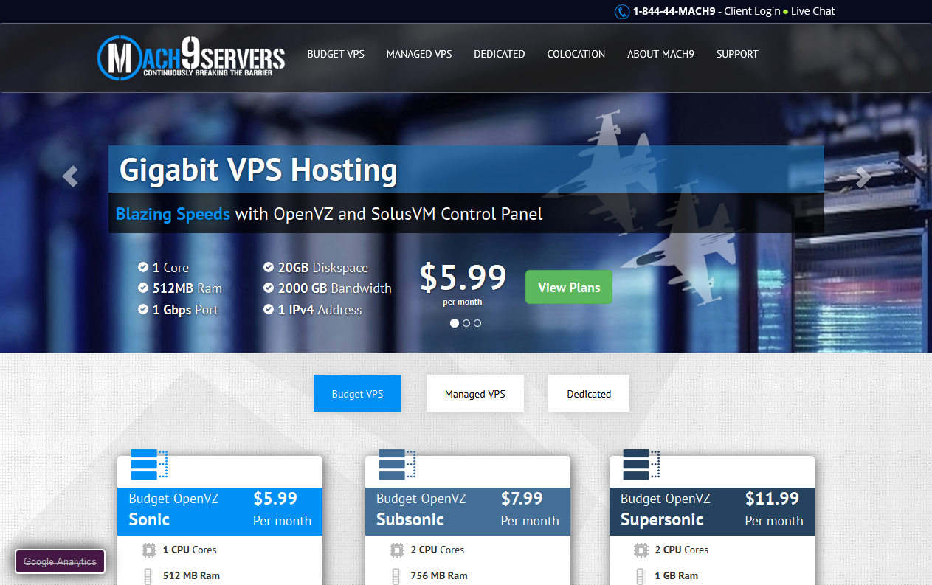This screenshot has width=932, height=585.
Task: Click 2 CPU Cores text in Subsonic card
Action: click(438, 550)
